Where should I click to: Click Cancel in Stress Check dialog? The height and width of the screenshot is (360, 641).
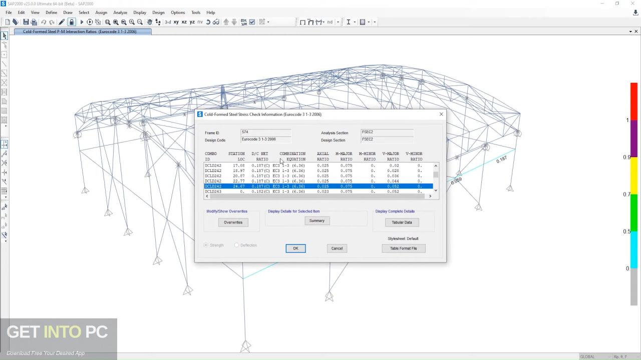(x=337, y=248)
